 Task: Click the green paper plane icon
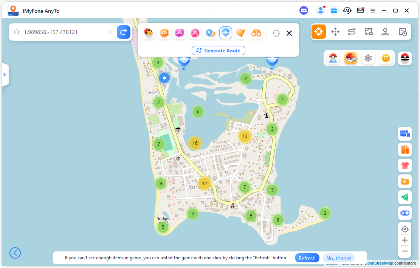click(405, 198)
